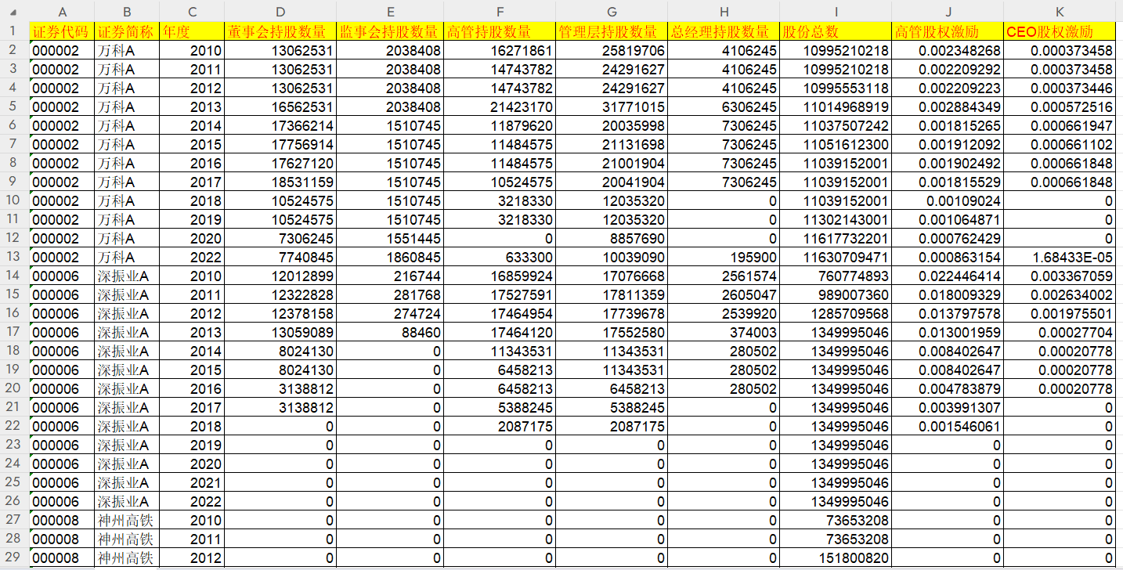This screenshot has width=1123, height=570.
Task: Select cell with value 0.003367059
Action: (x=1060, y=276)
